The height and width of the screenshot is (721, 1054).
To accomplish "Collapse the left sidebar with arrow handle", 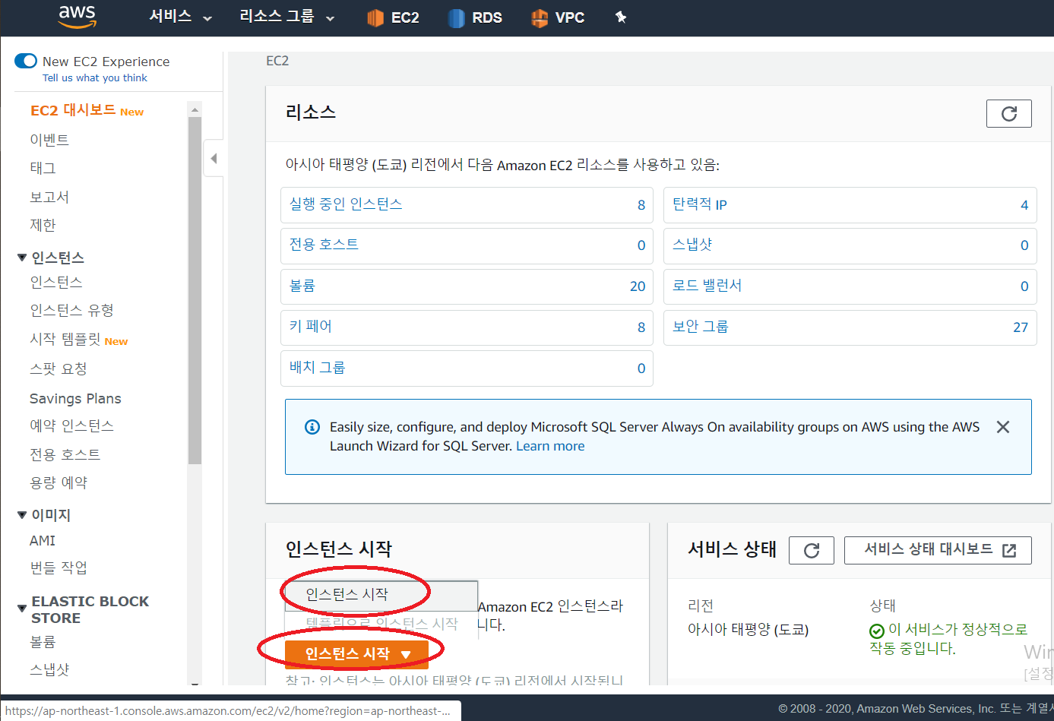I will pos(214,158).
